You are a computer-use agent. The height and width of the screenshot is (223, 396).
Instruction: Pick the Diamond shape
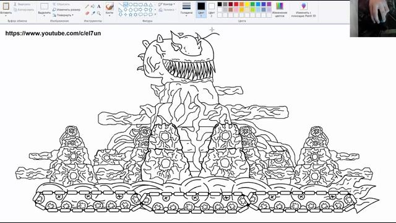(126, 10)
